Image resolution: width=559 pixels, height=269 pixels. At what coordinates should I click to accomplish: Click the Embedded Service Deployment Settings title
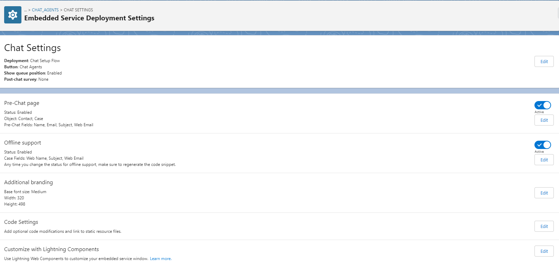point(89,18)
